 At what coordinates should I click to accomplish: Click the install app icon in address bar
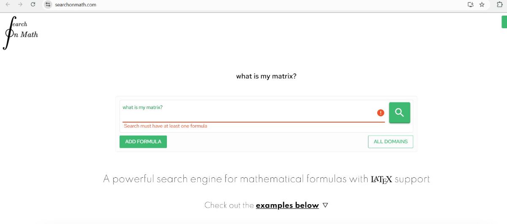click(471, 5)
